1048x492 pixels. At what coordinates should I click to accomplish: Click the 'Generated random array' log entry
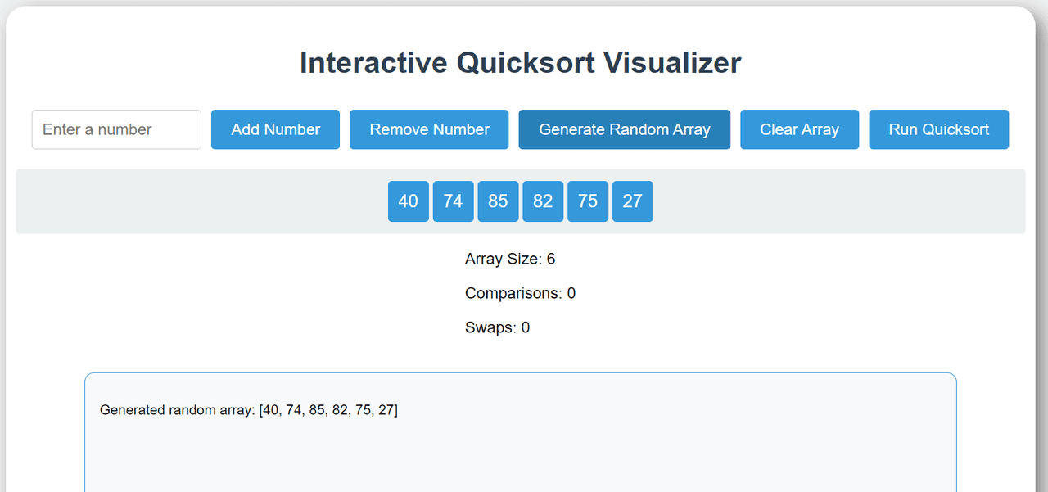[x=249, y=410]
